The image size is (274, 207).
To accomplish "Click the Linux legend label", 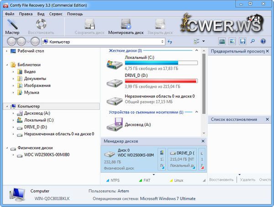I will tap(179, 180).
